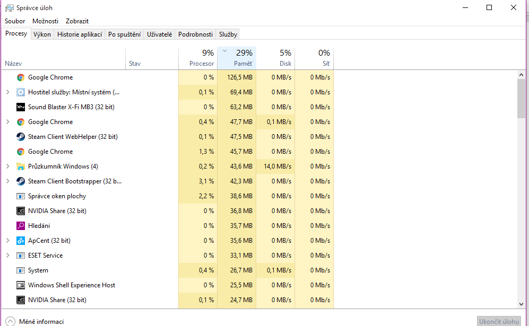
Task: Click the first NVIDIA Share process icon
Action: (21, 211)
